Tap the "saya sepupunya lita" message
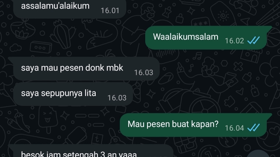 pos(73,94)
